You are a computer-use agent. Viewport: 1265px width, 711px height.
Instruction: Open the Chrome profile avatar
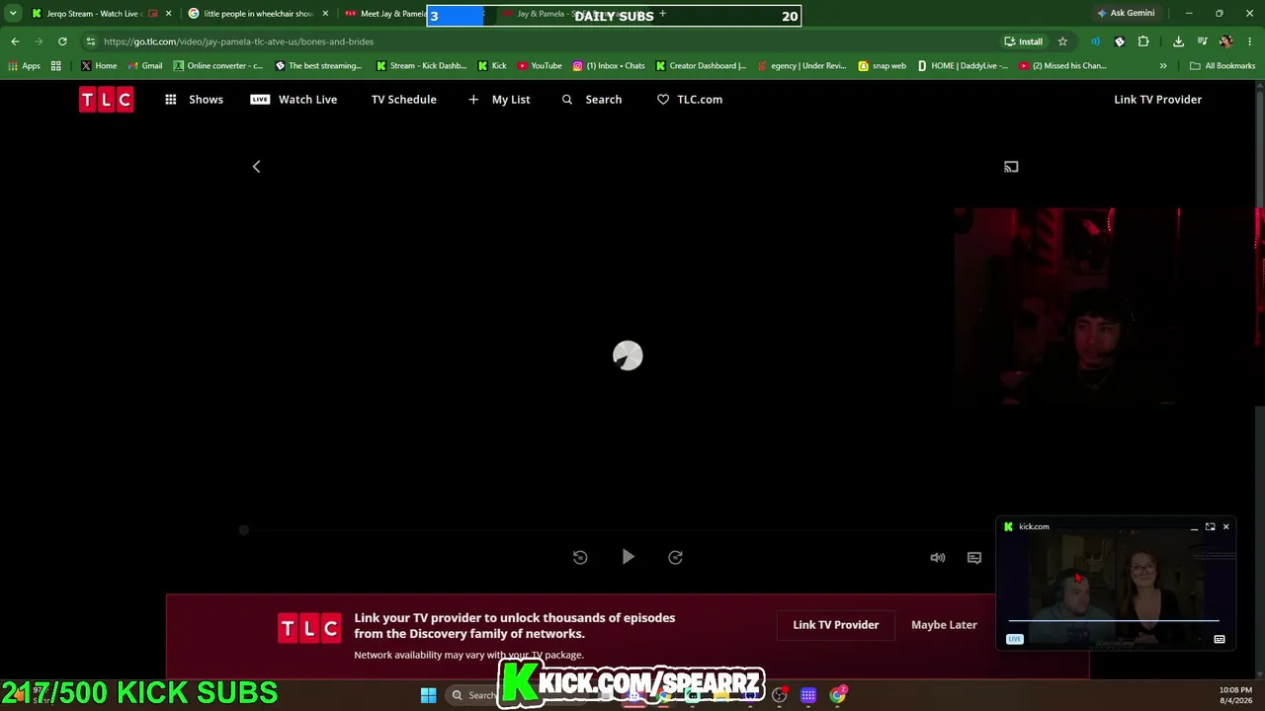point(1226,41)
